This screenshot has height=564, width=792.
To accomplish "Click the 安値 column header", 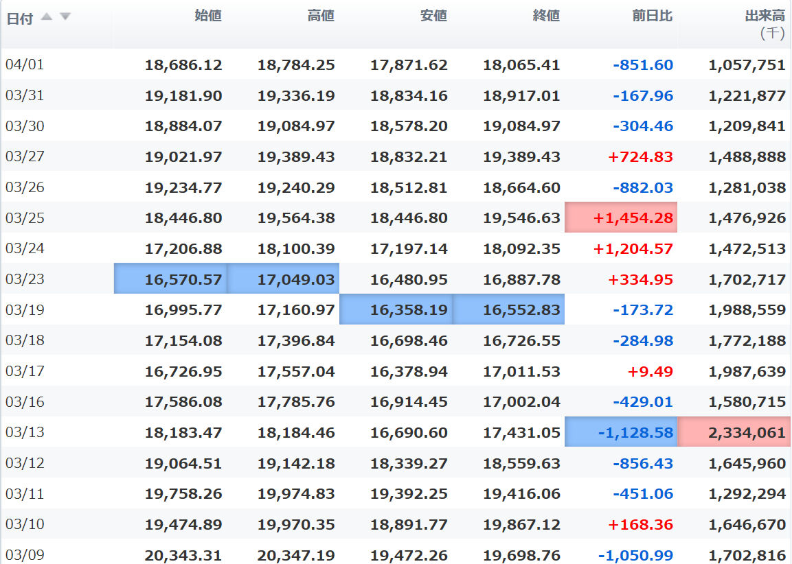I will [433, 16].
